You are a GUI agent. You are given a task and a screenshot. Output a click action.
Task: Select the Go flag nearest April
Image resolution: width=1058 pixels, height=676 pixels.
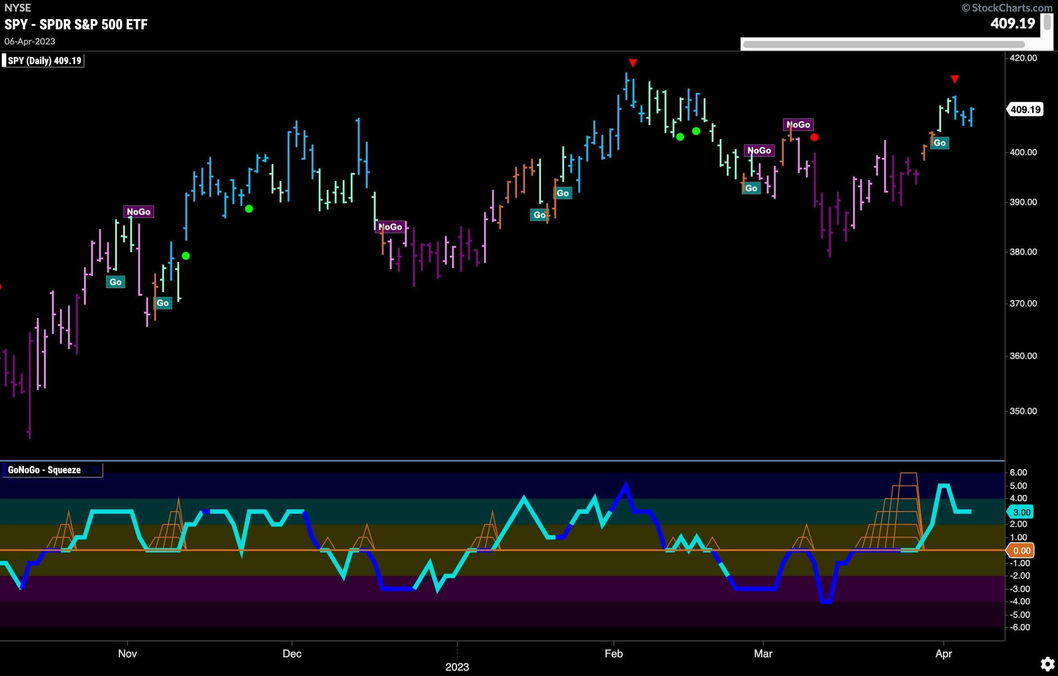939,143
